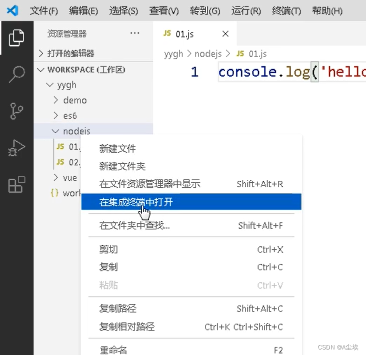Expand the es6 folder

[93, 116]
